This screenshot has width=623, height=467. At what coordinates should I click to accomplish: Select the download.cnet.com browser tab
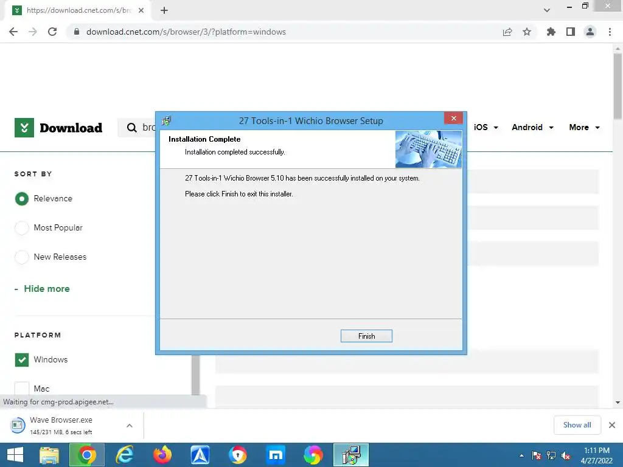point(78,10)
